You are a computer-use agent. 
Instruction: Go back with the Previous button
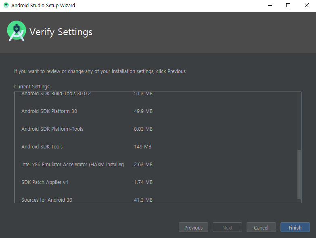coord(193,228)
